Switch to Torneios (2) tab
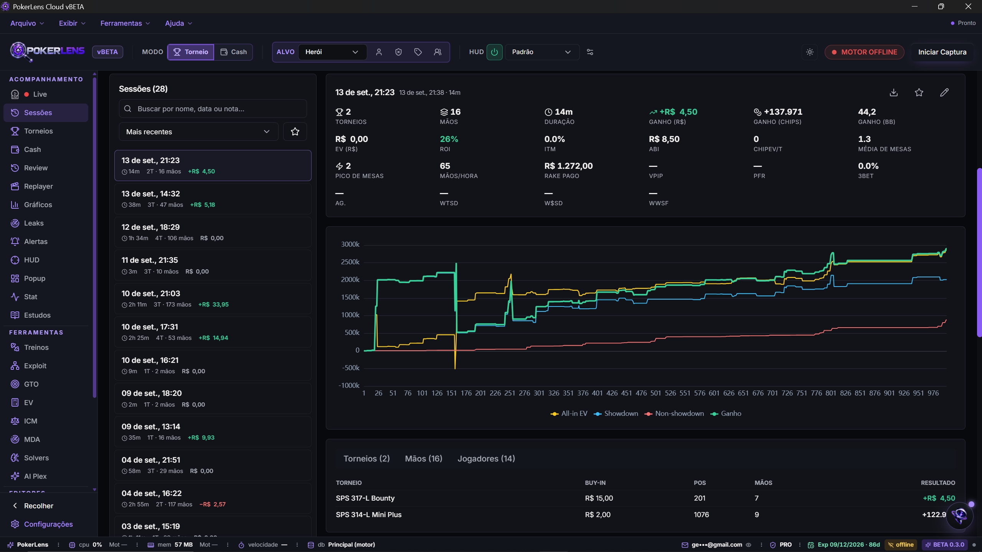 point(366,459)
